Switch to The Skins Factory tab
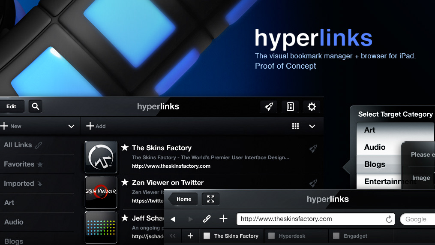The image size is (435, 245). pos(231,236)
